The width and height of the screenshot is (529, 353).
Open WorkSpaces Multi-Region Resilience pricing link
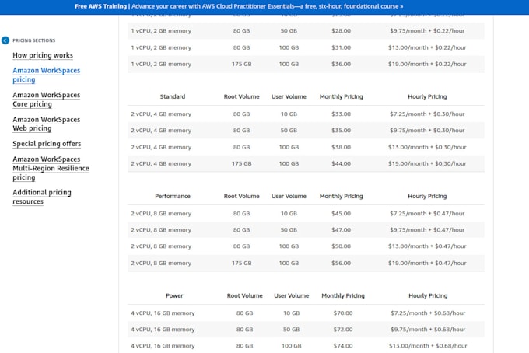51,168
